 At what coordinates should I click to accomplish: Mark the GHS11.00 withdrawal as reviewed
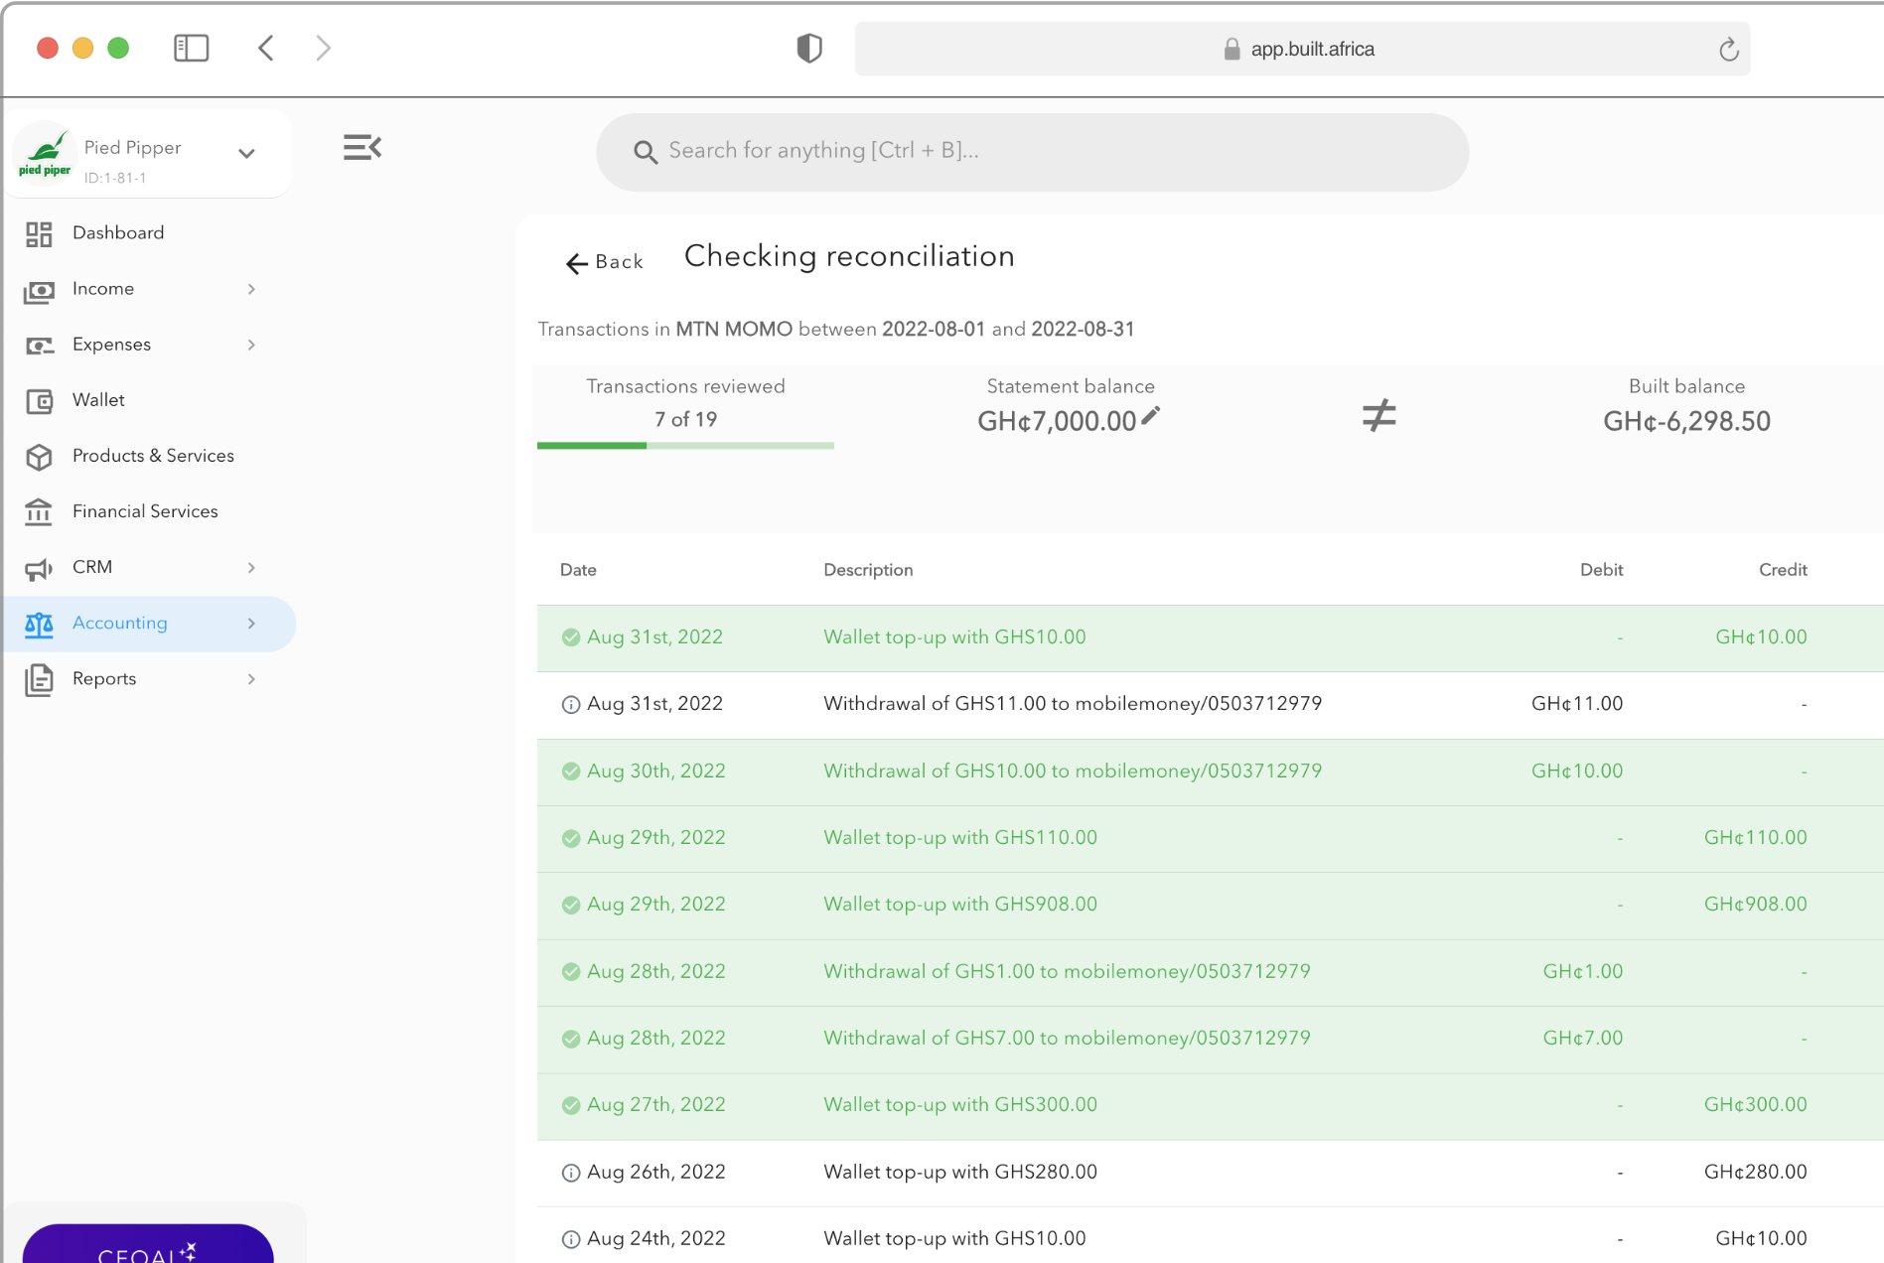tap(571, 705)
